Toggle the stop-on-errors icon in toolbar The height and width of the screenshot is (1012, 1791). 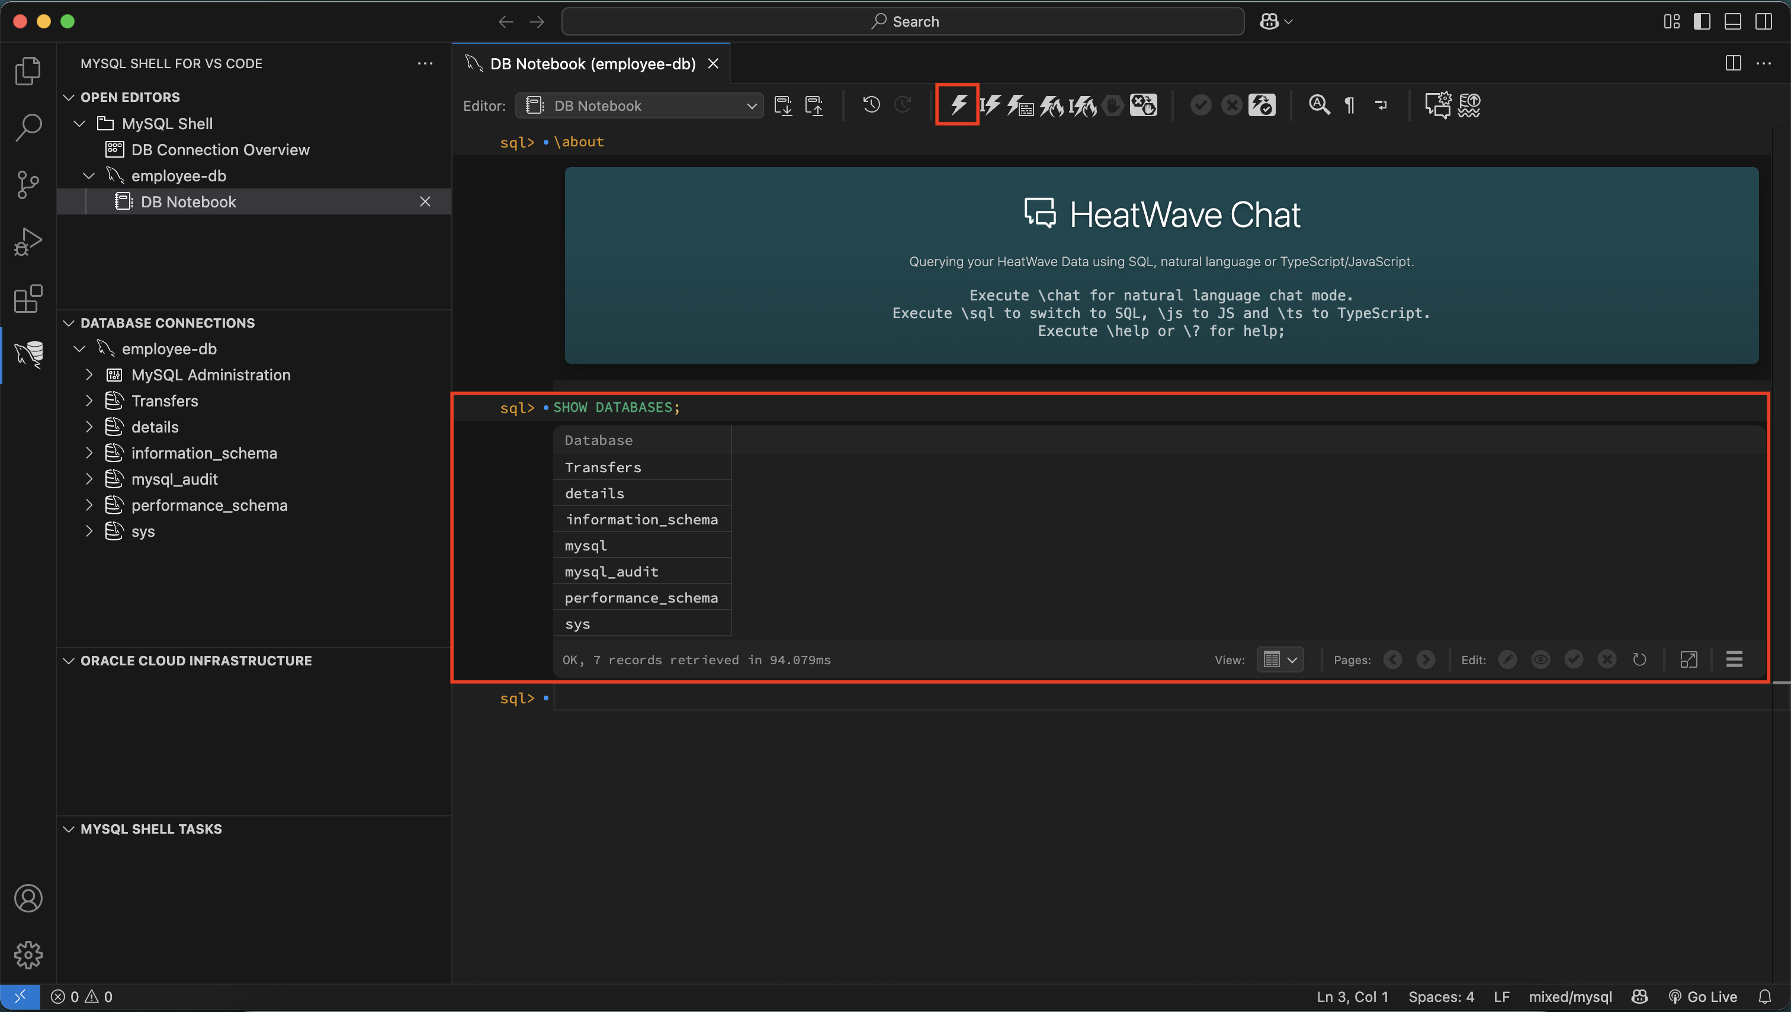[x=1142, y=105]
